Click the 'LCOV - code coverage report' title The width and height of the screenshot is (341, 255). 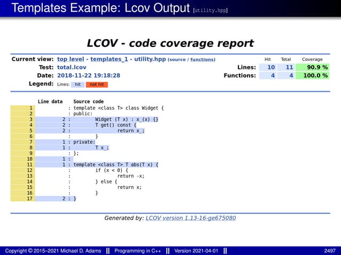(x=170, y=43)
